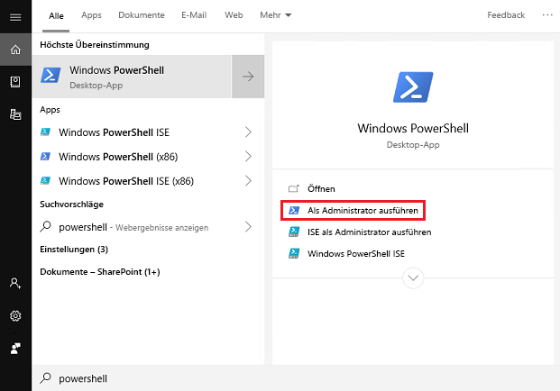
Task: Choose Windows PowerShell ISE action
Action: pos(356,253)
